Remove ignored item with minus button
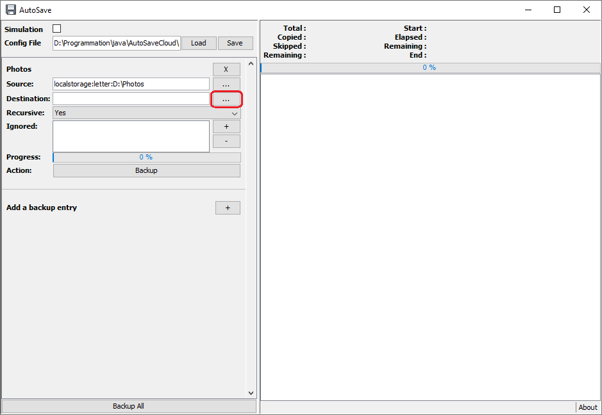The height and width of the screenshot is (415, 602). (226, 141)
